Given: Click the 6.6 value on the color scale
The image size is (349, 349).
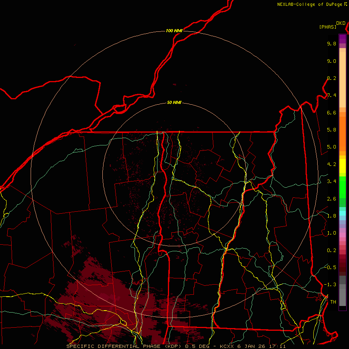Looking at the screenshot, I should coord(332,112).
